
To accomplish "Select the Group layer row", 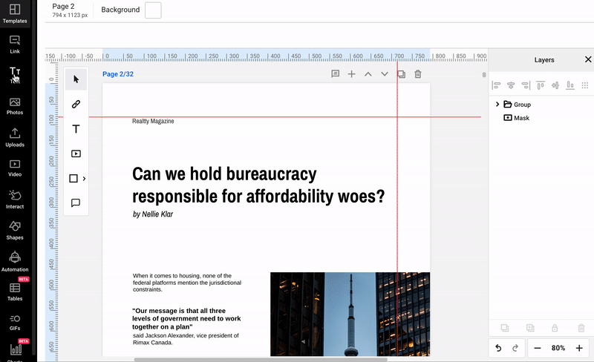I will (x=541, y=105).
